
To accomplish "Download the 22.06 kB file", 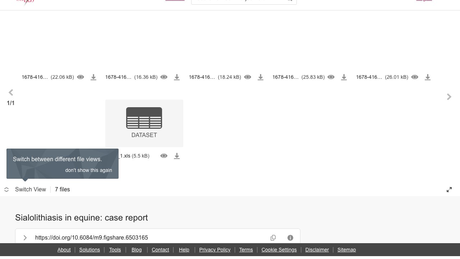I will (93, 77).
